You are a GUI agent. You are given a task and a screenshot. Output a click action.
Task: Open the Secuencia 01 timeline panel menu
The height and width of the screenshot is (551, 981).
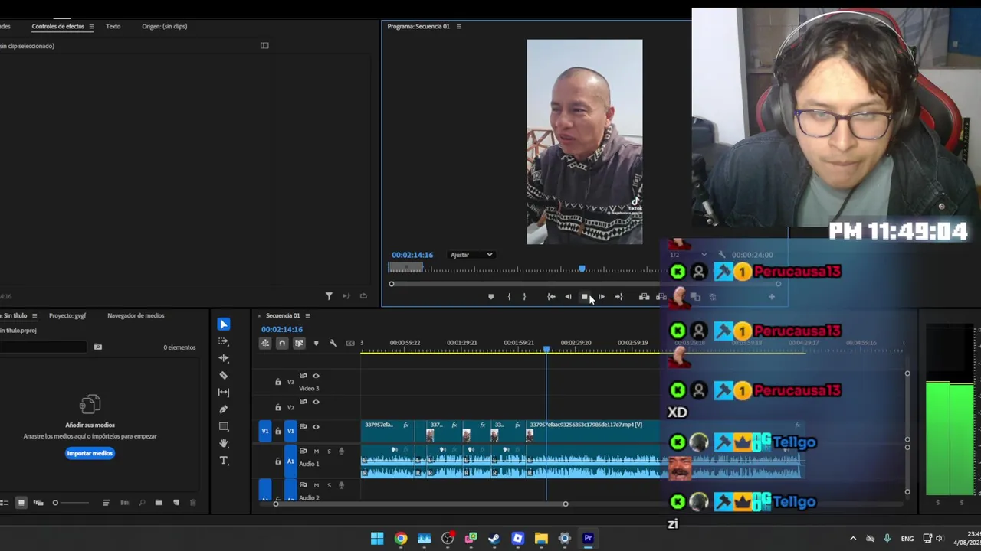coord(307,316)
